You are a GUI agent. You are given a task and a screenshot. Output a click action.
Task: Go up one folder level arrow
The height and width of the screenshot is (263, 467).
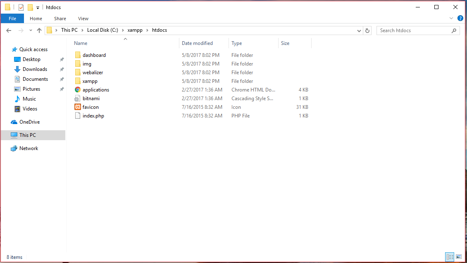(39, 31)
